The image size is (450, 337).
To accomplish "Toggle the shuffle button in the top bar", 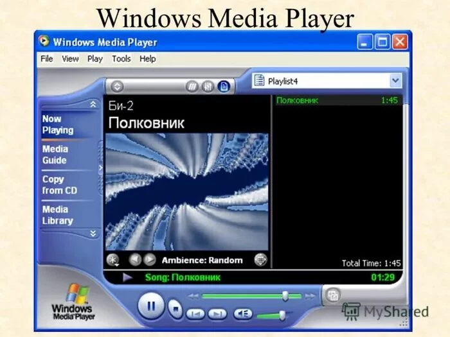I will coord(192,86).
